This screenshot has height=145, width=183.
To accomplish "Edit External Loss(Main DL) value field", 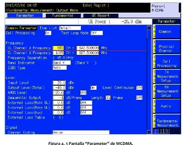I will coord(58,103).
